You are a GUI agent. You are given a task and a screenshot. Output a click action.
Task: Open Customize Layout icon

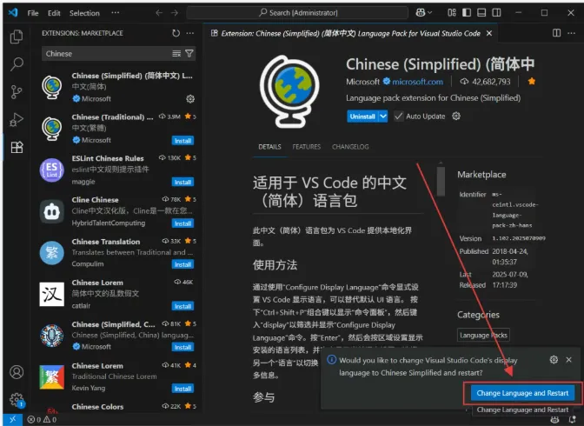(x=452, y=13)
